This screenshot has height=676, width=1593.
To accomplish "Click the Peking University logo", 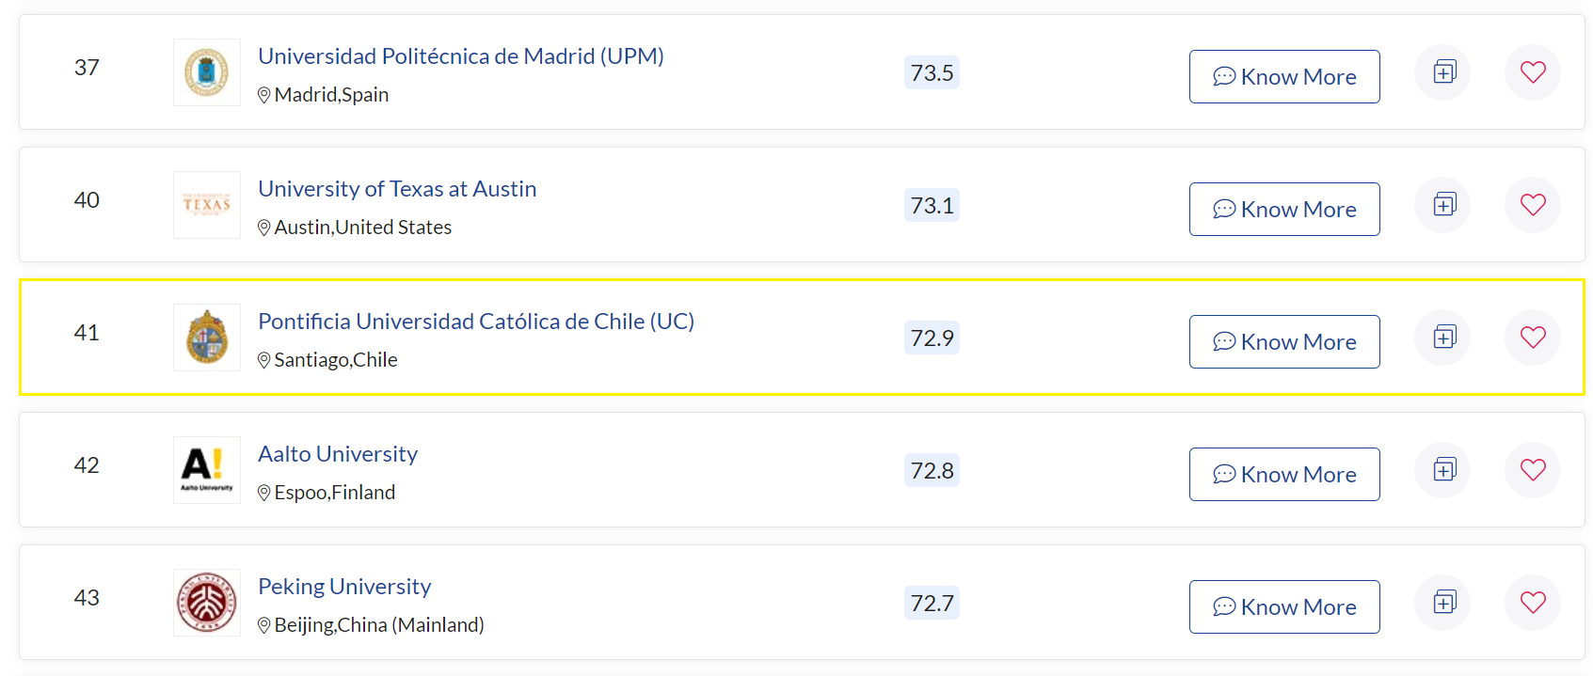I will coord(206,602).
